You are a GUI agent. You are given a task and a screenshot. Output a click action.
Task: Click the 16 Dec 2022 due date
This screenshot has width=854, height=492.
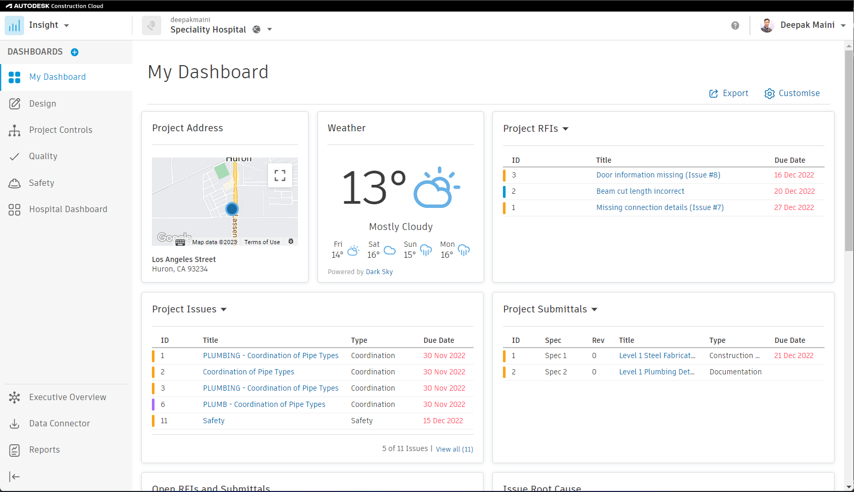(x=794, y=175)
